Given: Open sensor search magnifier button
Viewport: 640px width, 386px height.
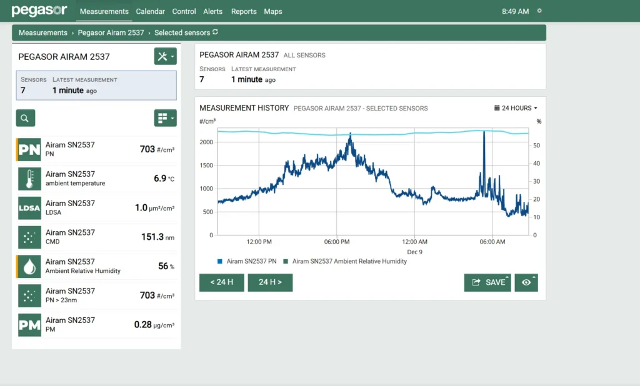Looking at the screenshot, I should 25,118.
